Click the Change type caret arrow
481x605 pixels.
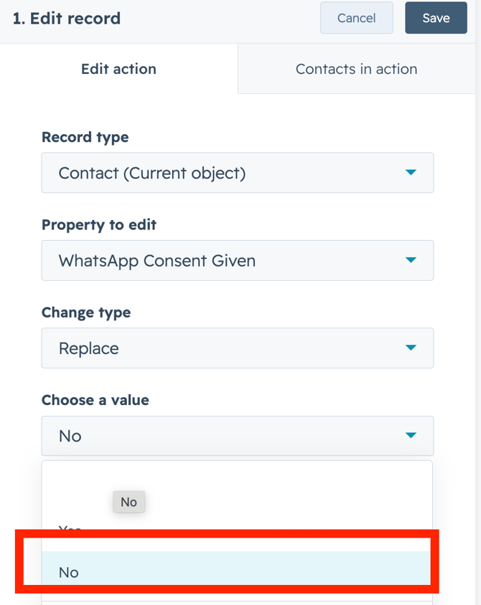[x=411, y=348]
